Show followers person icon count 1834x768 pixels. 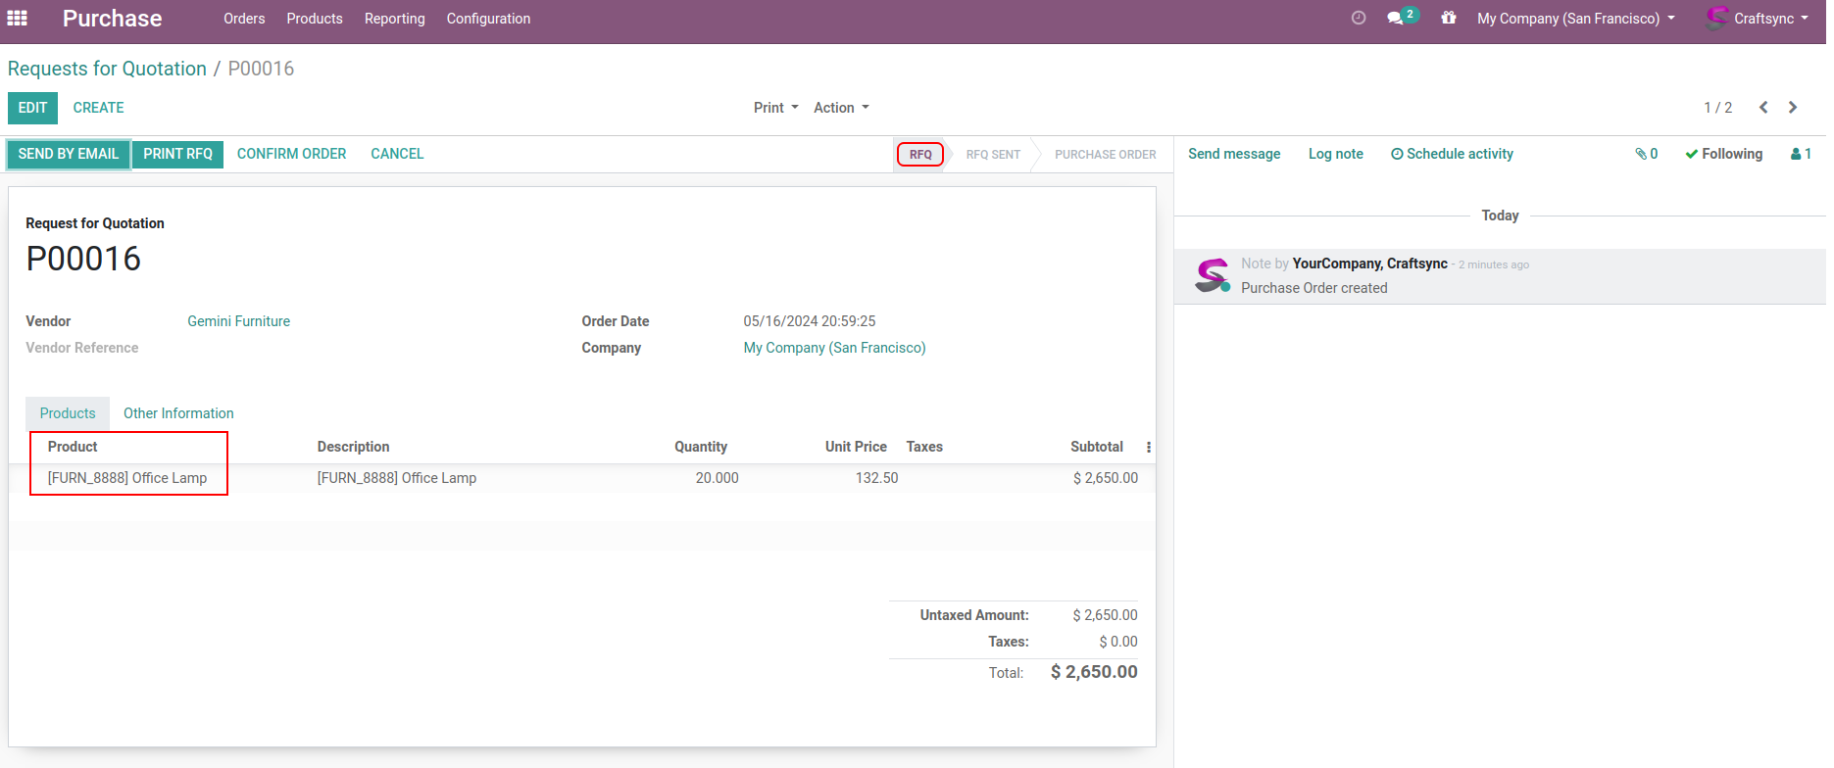tap(1801, 154)
